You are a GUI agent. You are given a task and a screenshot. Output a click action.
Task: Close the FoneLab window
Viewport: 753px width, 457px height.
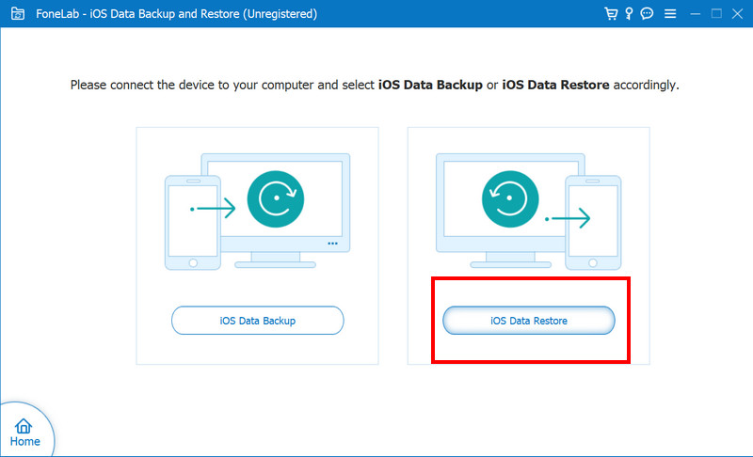point(738,13)
